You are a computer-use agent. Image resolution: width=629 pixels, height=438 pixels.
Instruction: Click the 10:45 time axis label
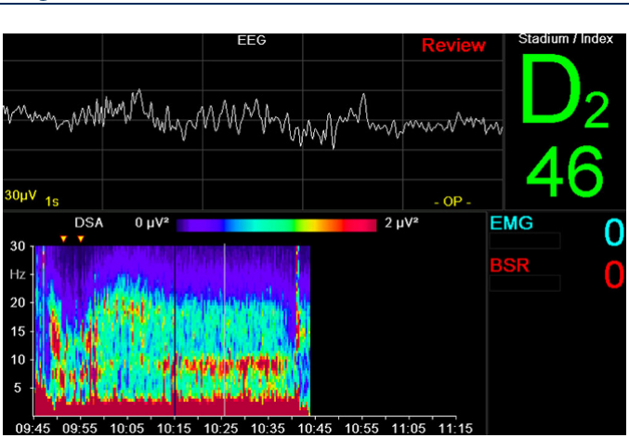point(315,429)
